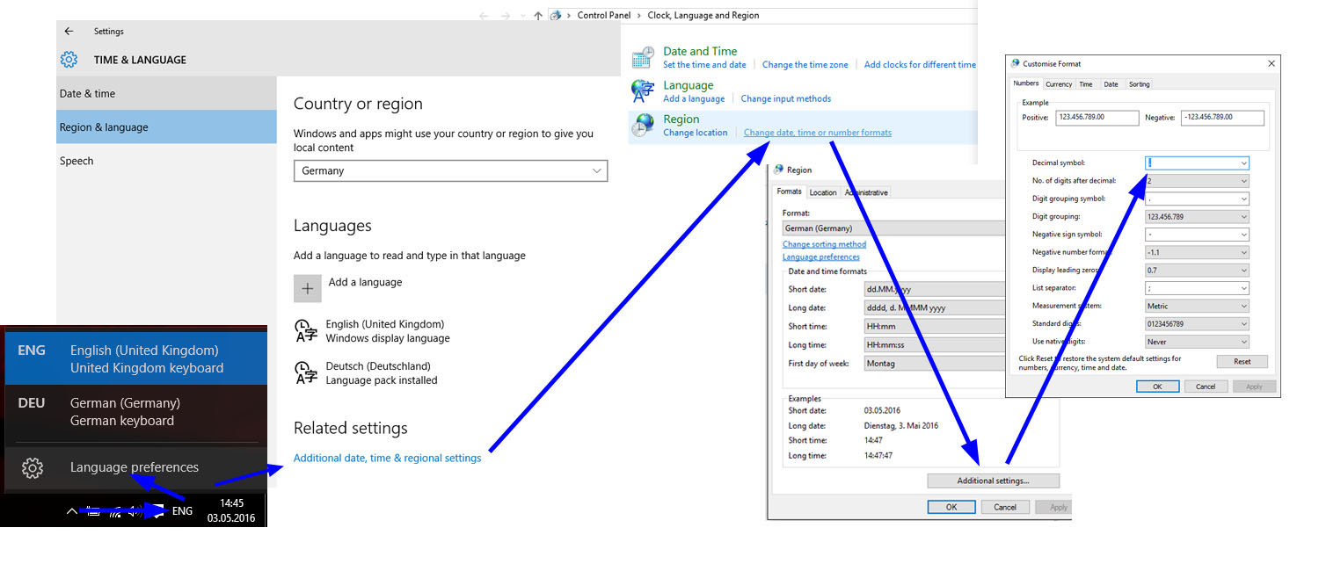The width and height of the screenshot is (1319, 571).
Task: Open the Format German (Germany) dropdown
Action: coord(893,228)
